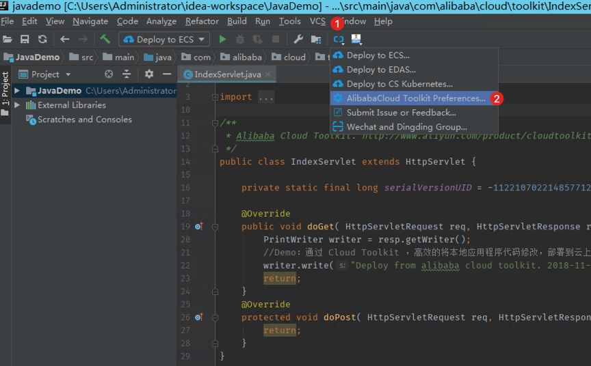This screenshot has height=366, width=591.
Task: Open the Build menu
Action: coord(237,21)
